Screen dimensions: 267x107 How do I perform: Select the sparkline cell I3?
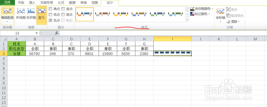tap(172, 53)
